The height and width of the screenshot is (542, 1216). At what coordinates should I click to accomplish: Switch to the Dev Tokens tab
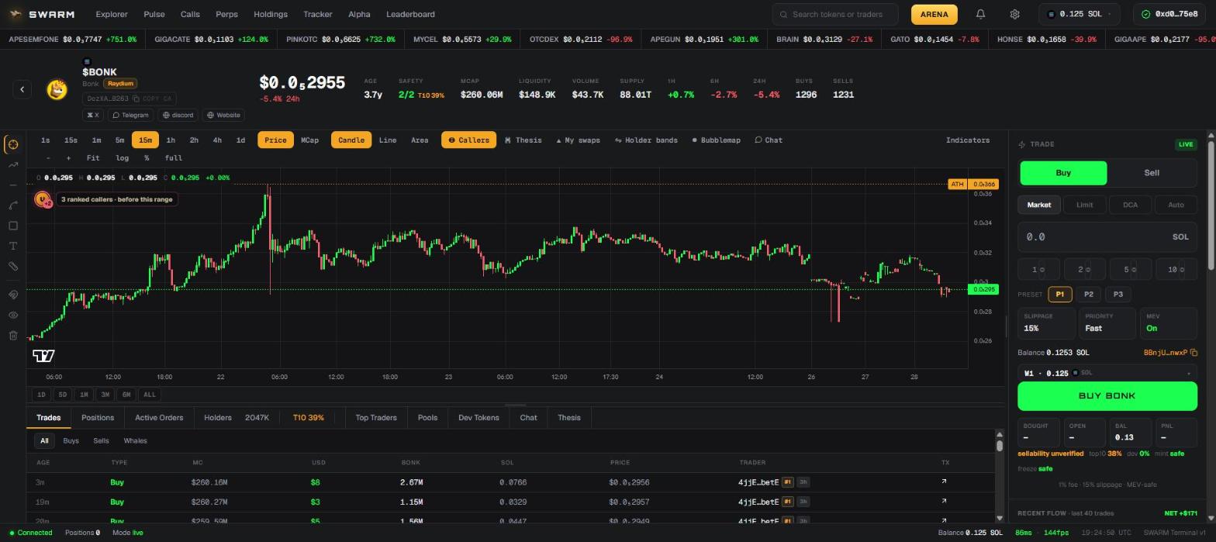478,418
